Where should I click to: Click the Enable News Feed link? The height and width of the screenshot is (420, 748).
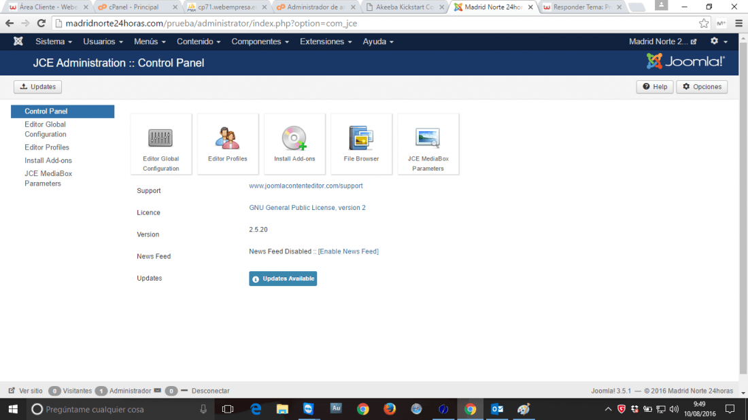coord(348,251)
